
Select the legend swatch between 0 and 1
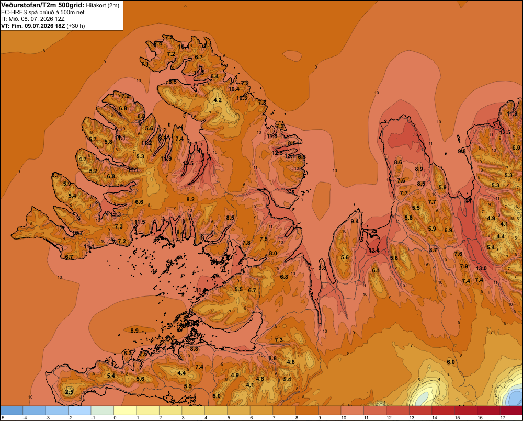[x=125, y=411]
